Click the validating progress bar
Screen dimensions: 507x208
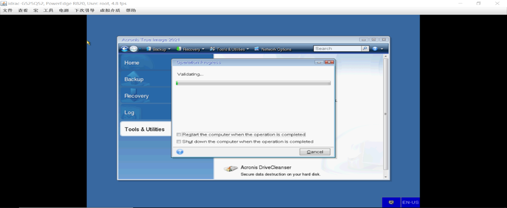(253, 83)
